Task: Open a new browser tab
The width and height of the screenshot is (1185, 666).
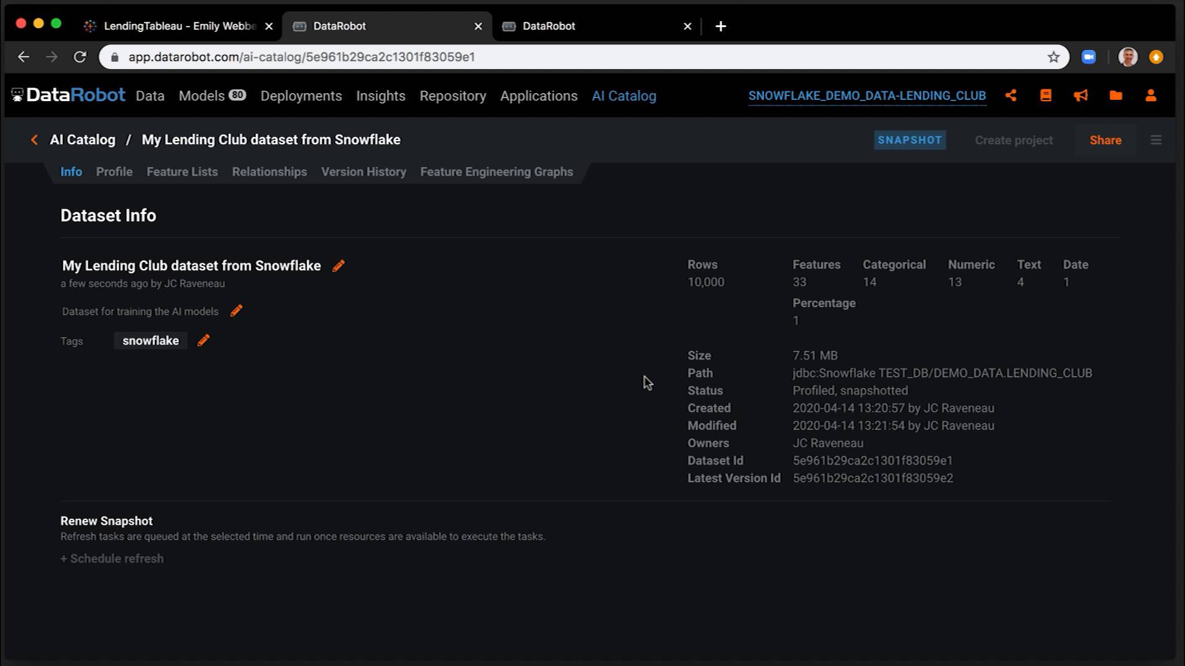Action: point(720,26)
